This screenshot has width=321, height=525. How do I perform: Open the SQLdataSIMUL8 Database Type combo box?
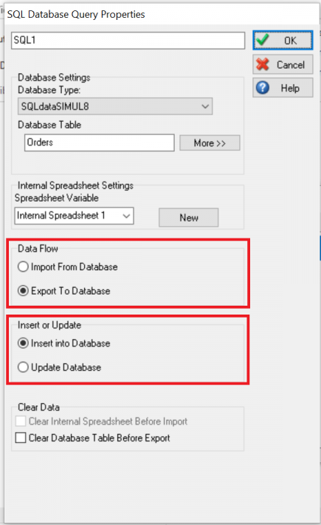pyautogui.click(x=115, y=106)
